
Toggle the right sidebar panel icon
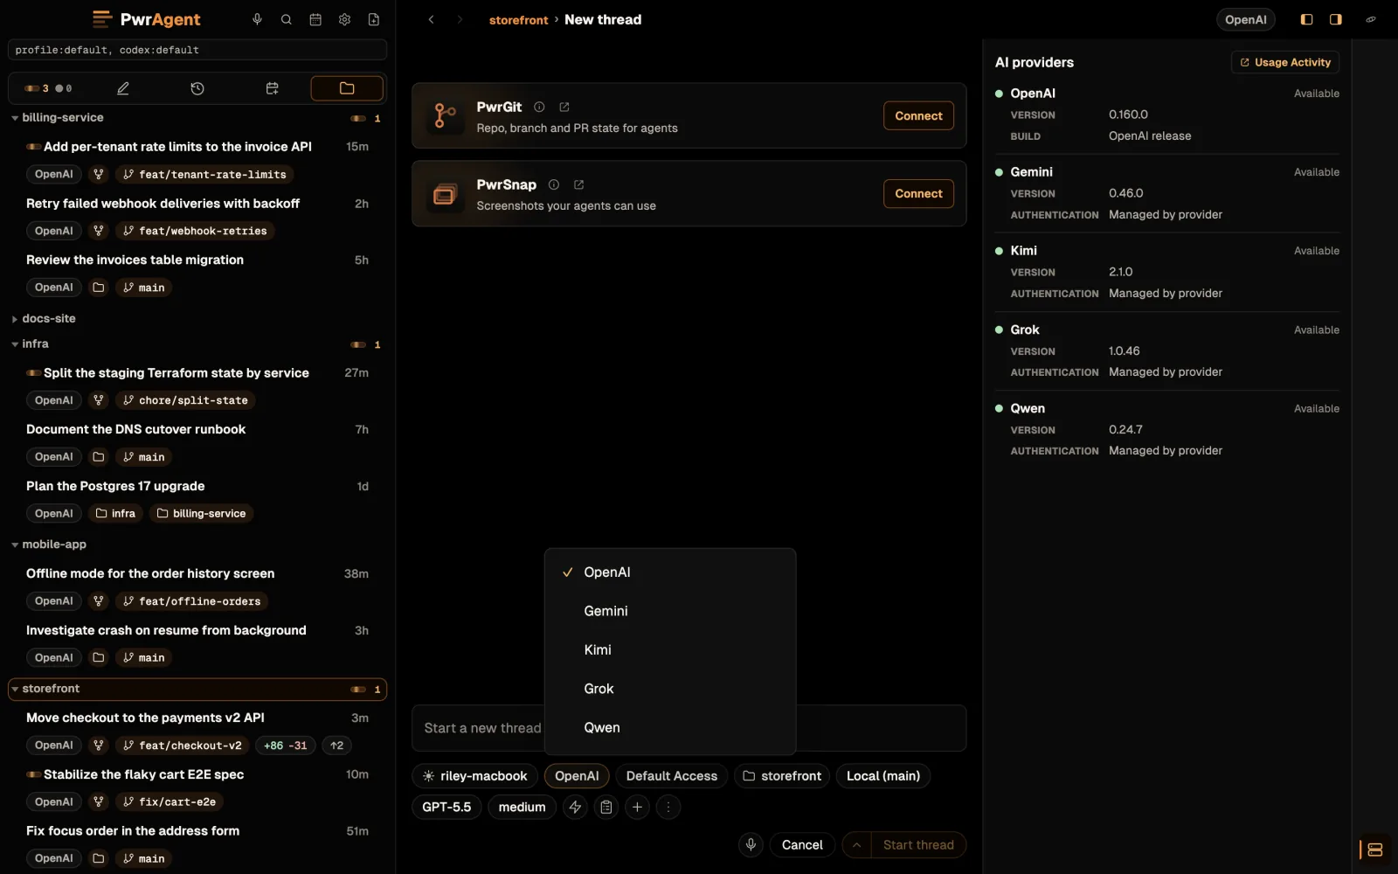pos(1336,19)
